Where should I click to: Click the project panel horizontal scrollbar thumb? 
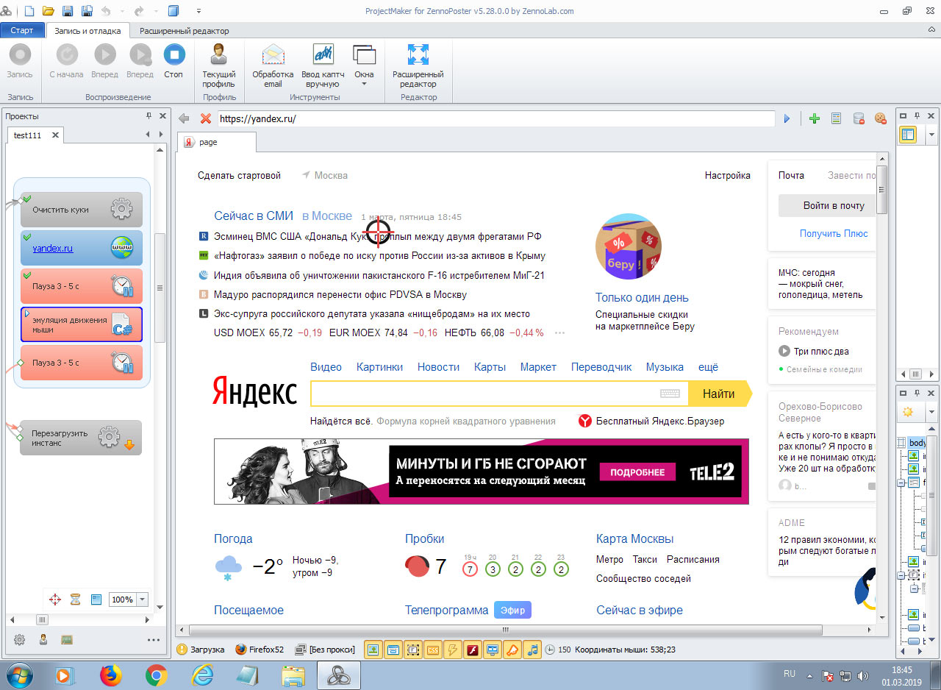pyautogui.click(x=43, y=619)
